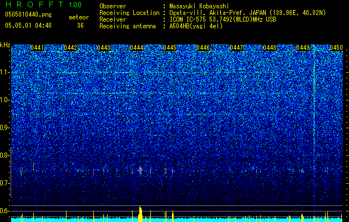Click the 0444 time marker
Screen dimensions: 349x222
pos(136,48)
